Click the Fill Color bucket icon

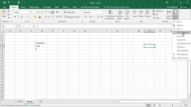point(35,17)
